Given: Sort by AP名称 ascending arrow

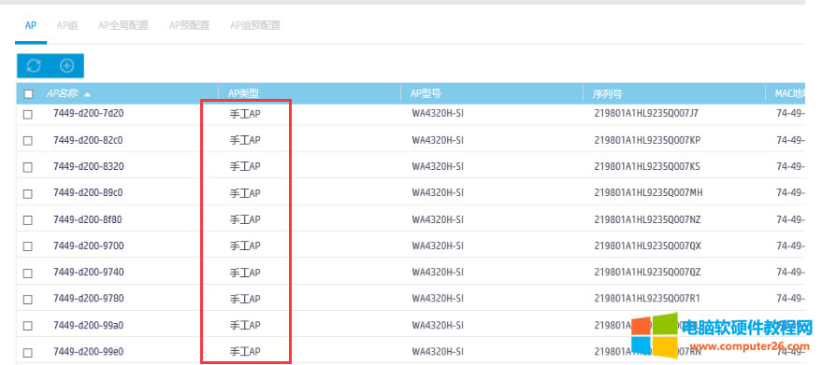Looking at the screenshot, I should [87, 95].
